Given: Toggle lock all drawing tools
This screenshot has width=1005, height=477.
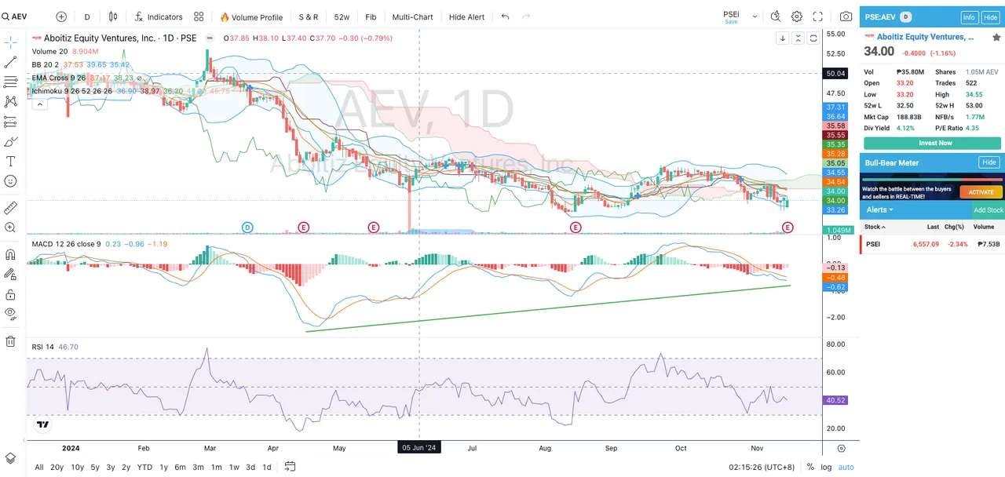Looking at the screenshot, I should pos(11,294).
